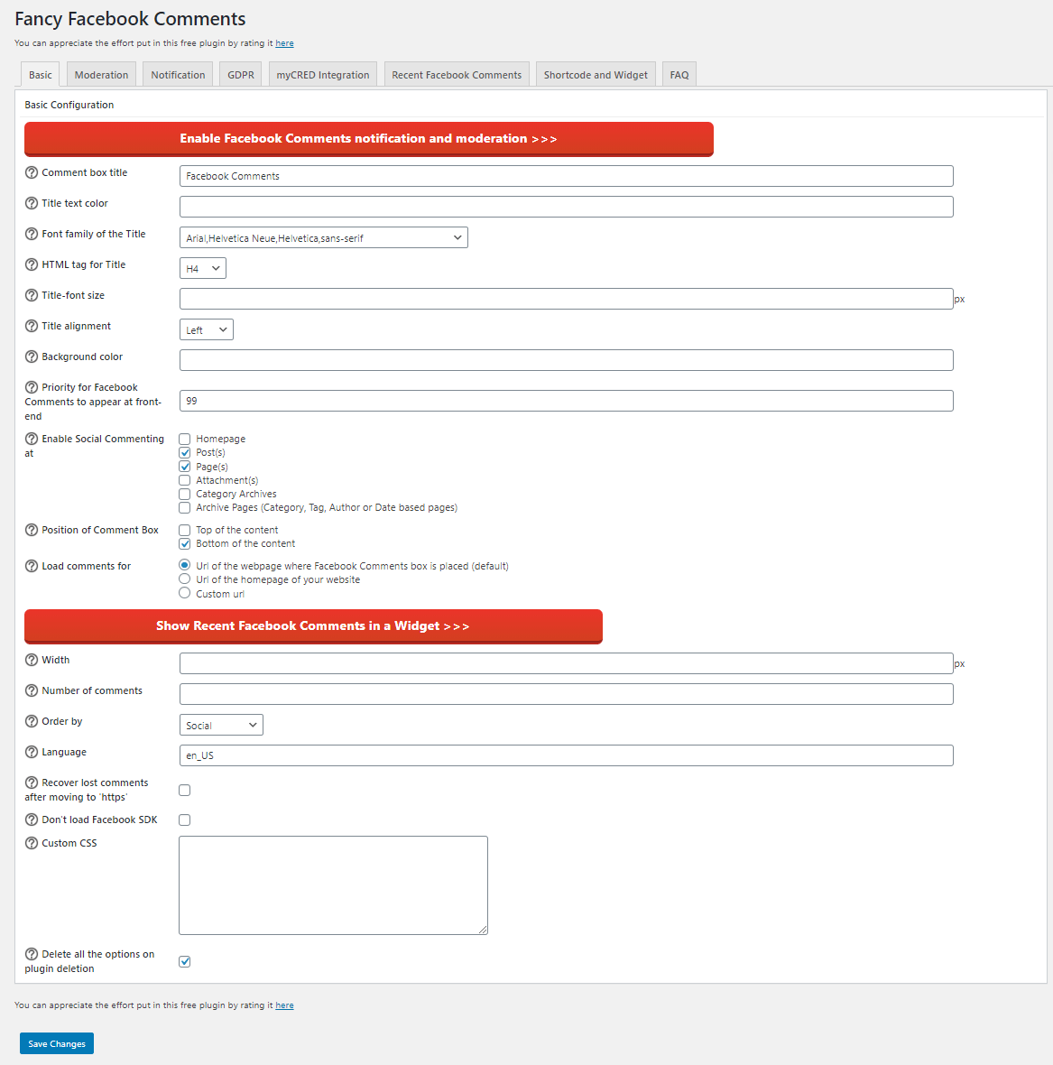Click help icon beside Custom CSS

32,843
